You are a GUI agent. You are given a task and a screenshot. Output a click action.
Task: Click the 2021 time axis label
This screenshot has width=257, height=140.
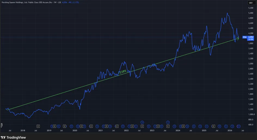coord(100,131)
